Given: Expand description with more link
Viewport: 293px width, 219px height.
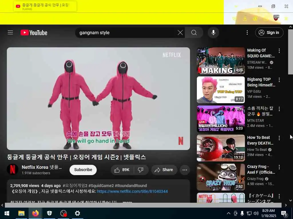Looking at the screenshot, I should [127, 202].
